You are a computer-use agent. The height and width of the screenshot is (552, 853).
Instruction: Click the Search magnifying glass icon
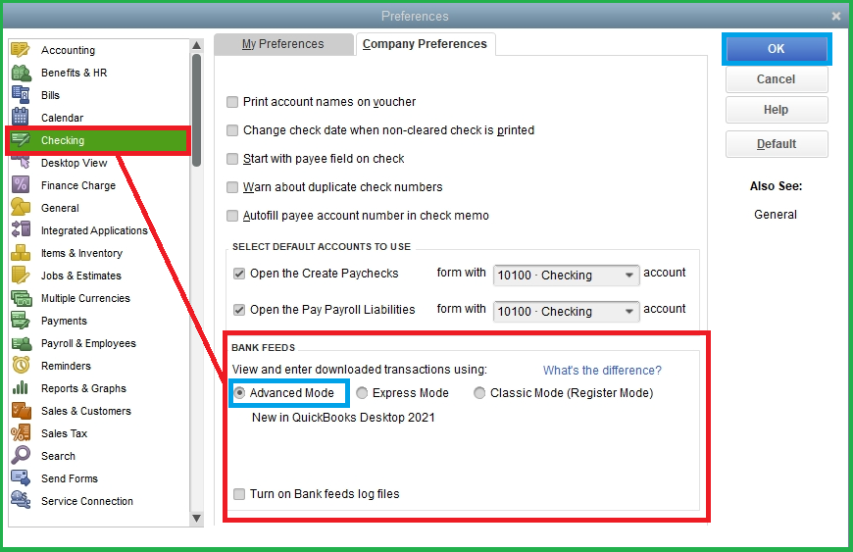(x=21, y=455)
